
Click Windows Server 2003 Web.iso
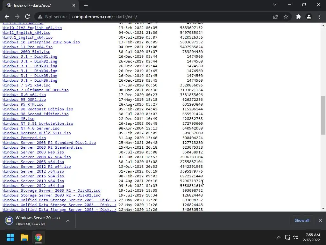[x=33, y=152]
